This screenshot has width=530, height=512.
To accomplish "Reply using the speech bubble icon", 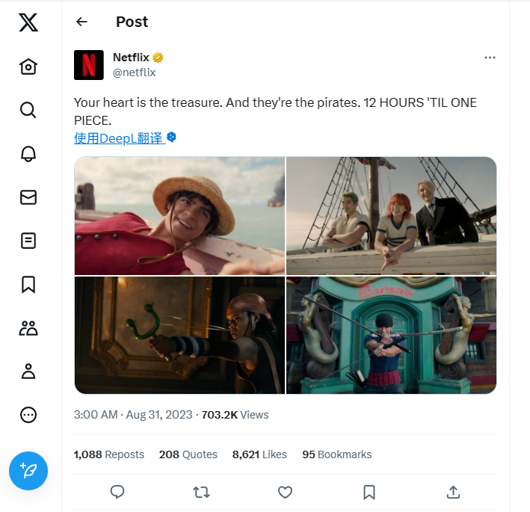I will pos(117,492).
